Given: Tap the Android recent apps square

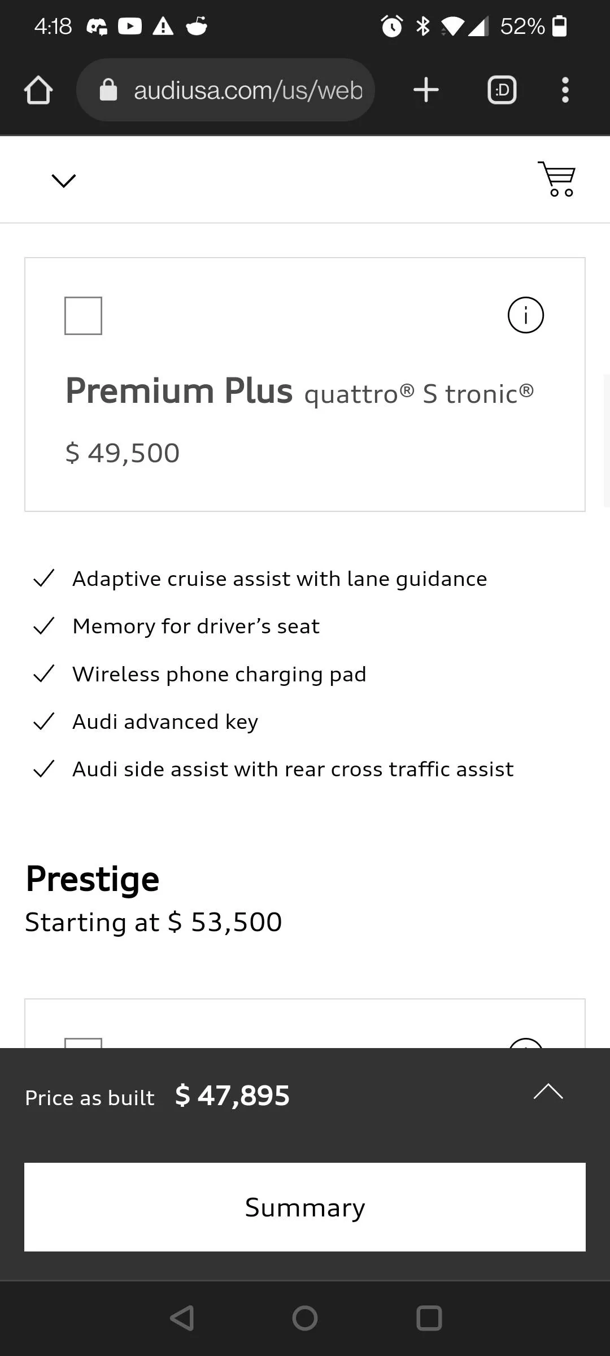Looking at the screenshot, I should tap(429, 1318).
